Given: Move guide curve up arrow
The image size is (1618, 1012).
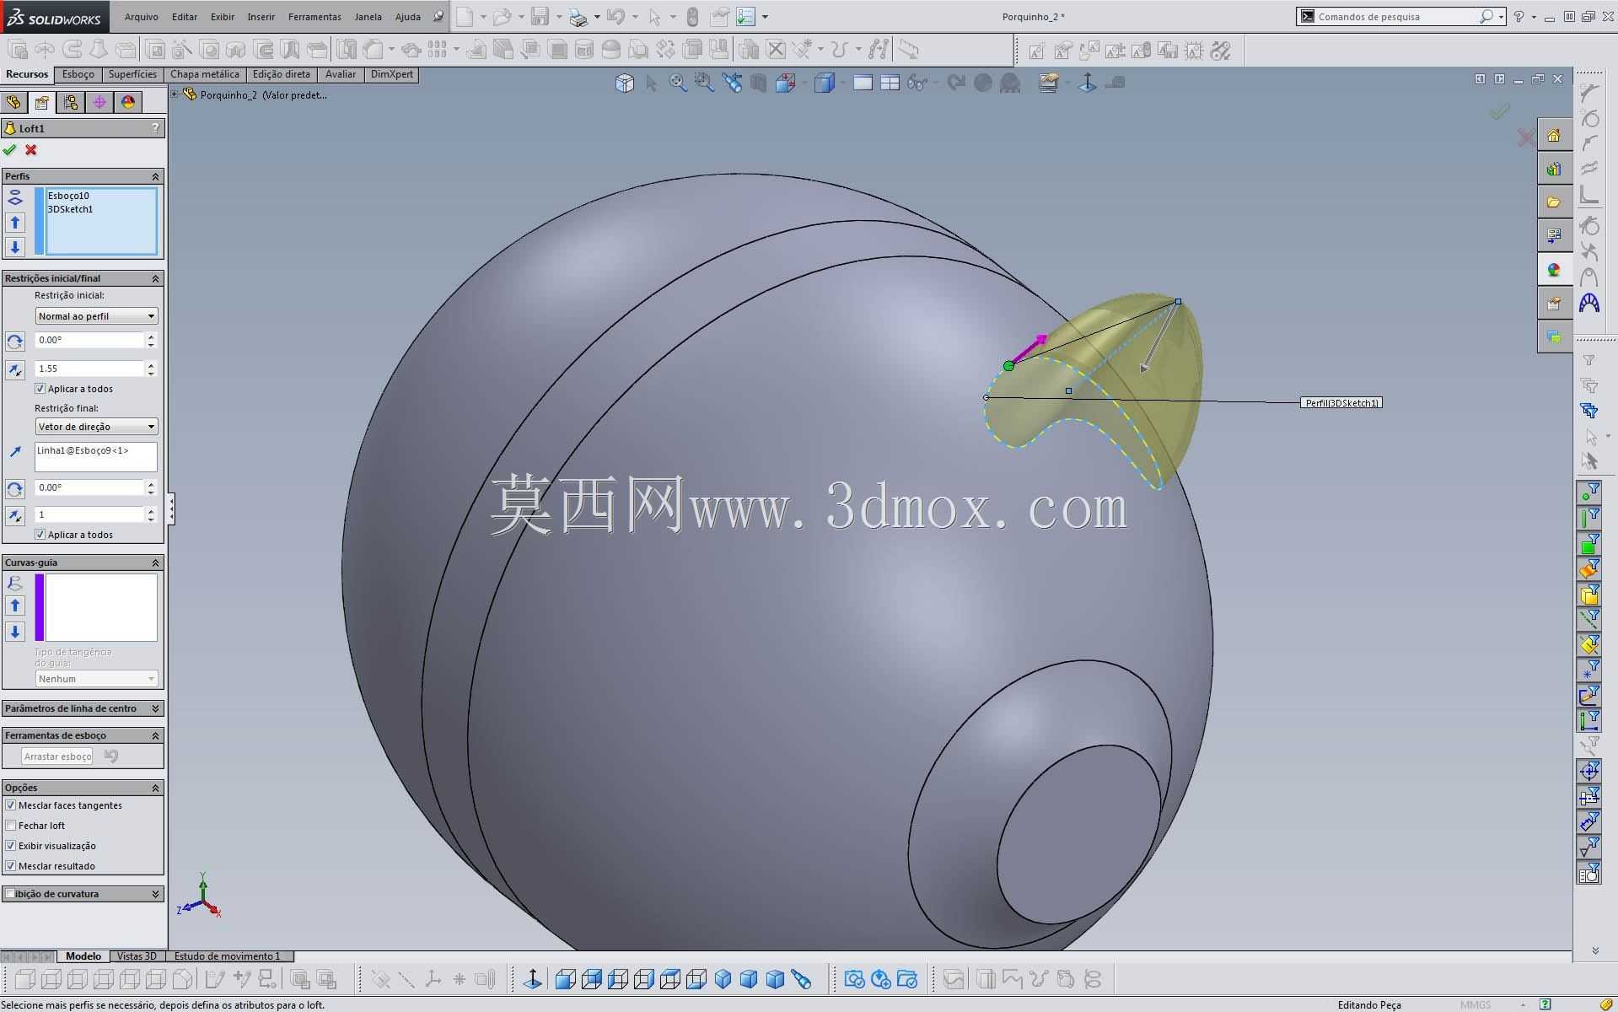Looking at the screenshot, I should pos(15,606).
